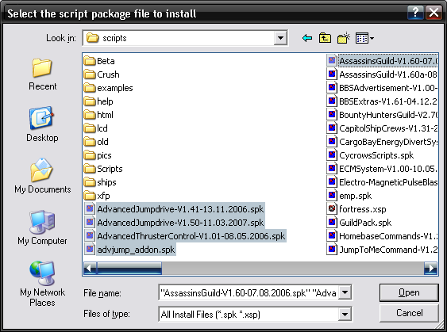The image size is (447, 332).
Task: Select the Beta folder
Action: tap(99, 61)
